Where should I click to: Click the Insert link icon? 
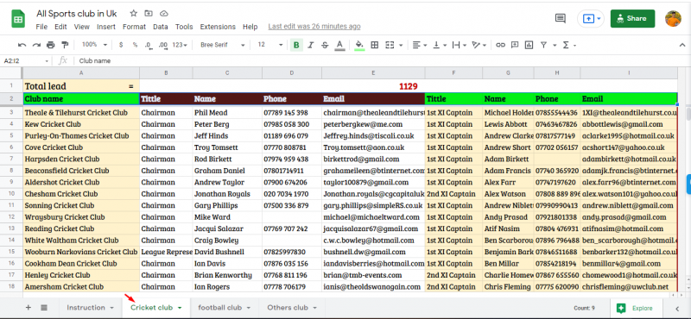click(500, 45)
